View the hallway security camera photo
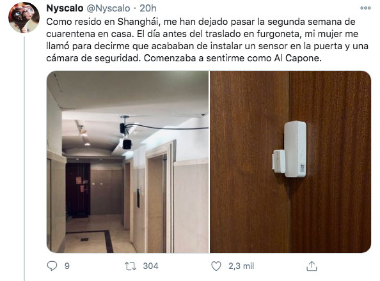This screenshot has width=380, height=281. tap(127, 162)
